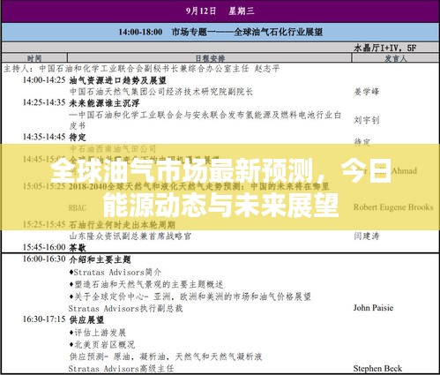This screenshot has height=375, width=440.
Task: Select the 油气资源进口趋势及展望 agenda title
Action: pyautogui.click(x=117, y=80)
